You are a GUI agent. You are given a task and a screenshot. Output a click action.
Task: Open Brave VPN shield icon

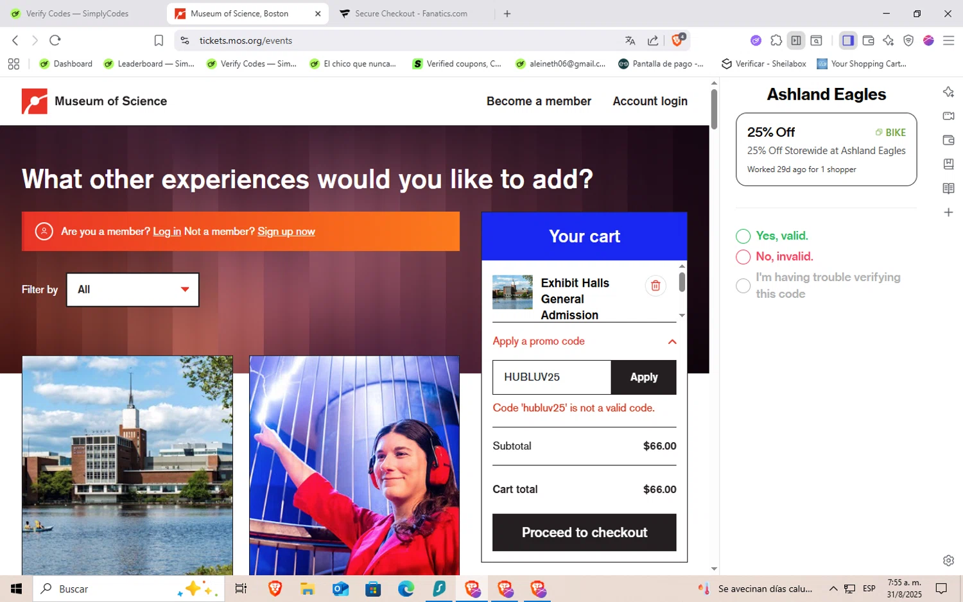pos(908,40)
